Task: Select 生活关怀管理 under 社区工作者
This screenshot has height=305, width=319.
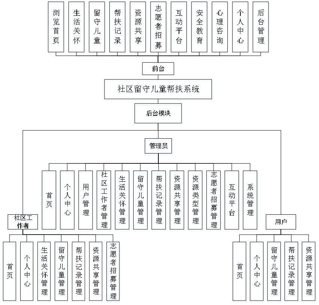Action: [44, 271]
